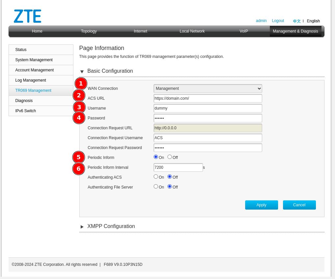The image size is (335, 279).
Task: Select Periodic Inform On radio button
Action: coord(156,157)
